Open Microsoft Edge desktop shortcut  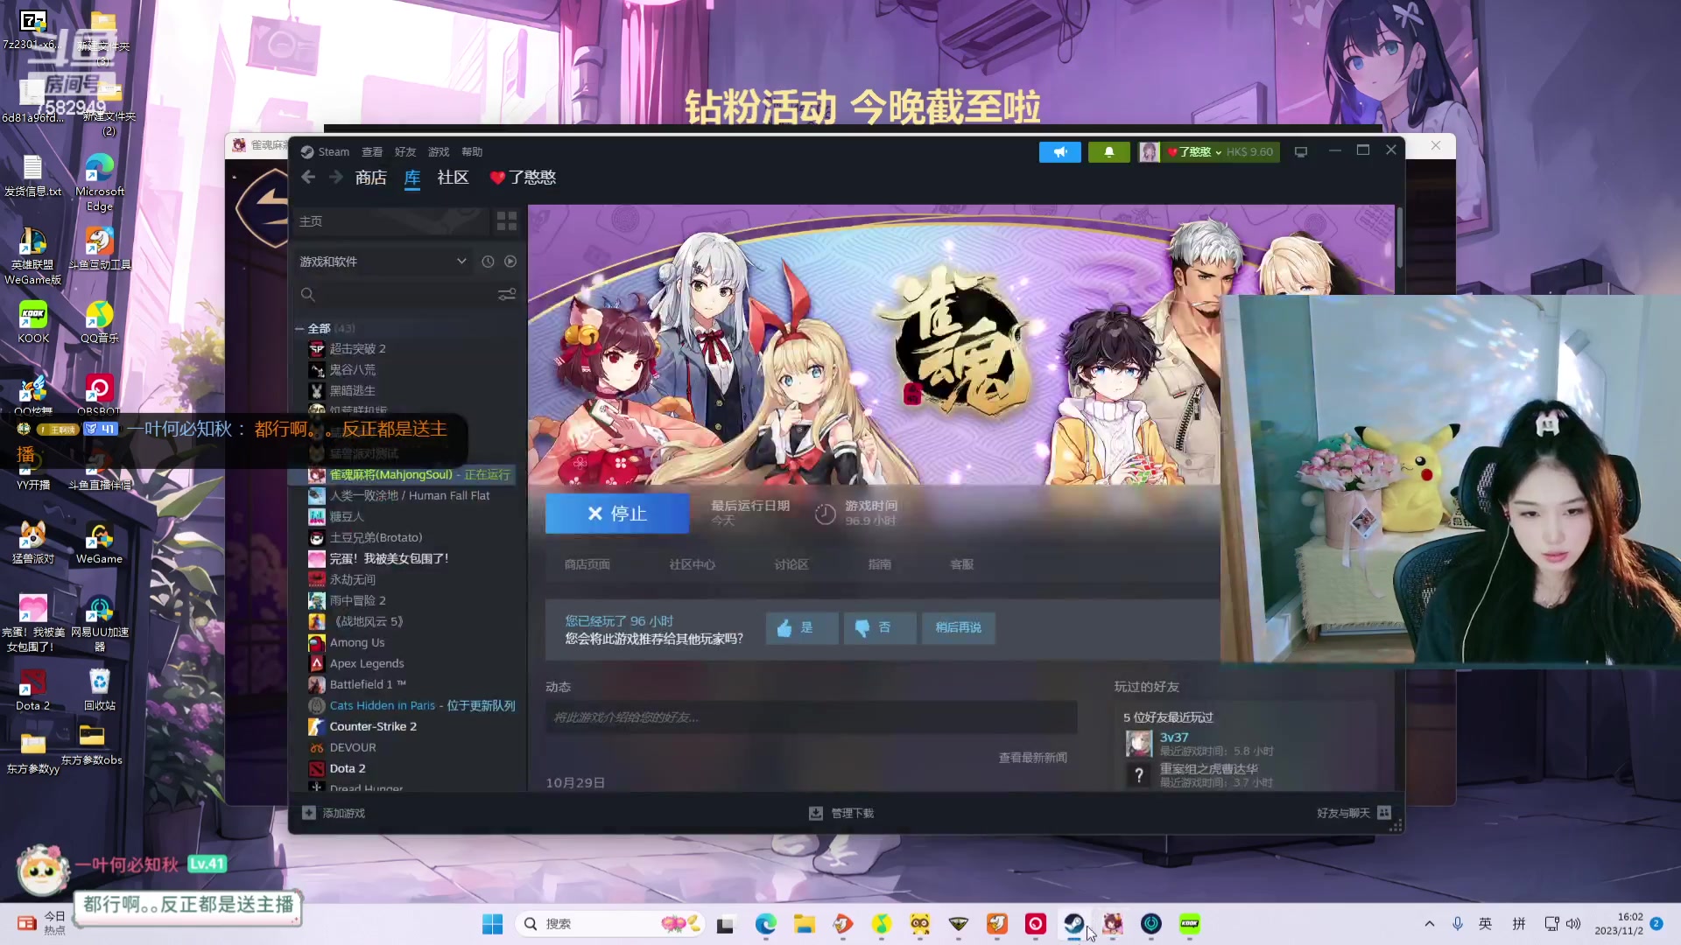click(100, 182)
